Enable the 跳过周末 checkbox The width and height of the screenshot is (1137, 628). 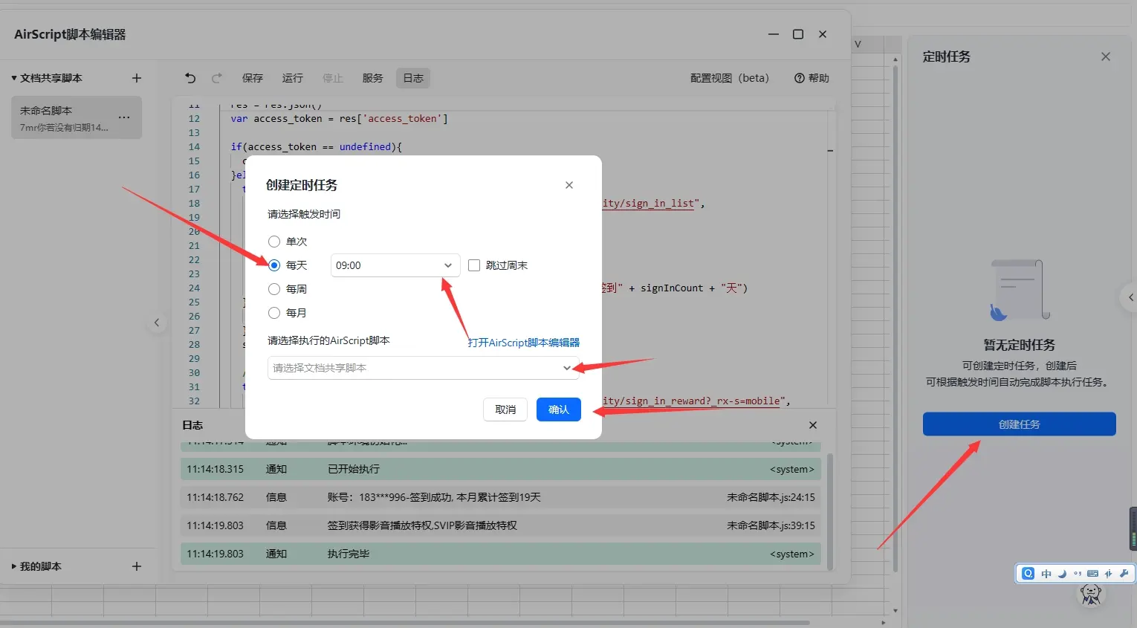point(474,265)
